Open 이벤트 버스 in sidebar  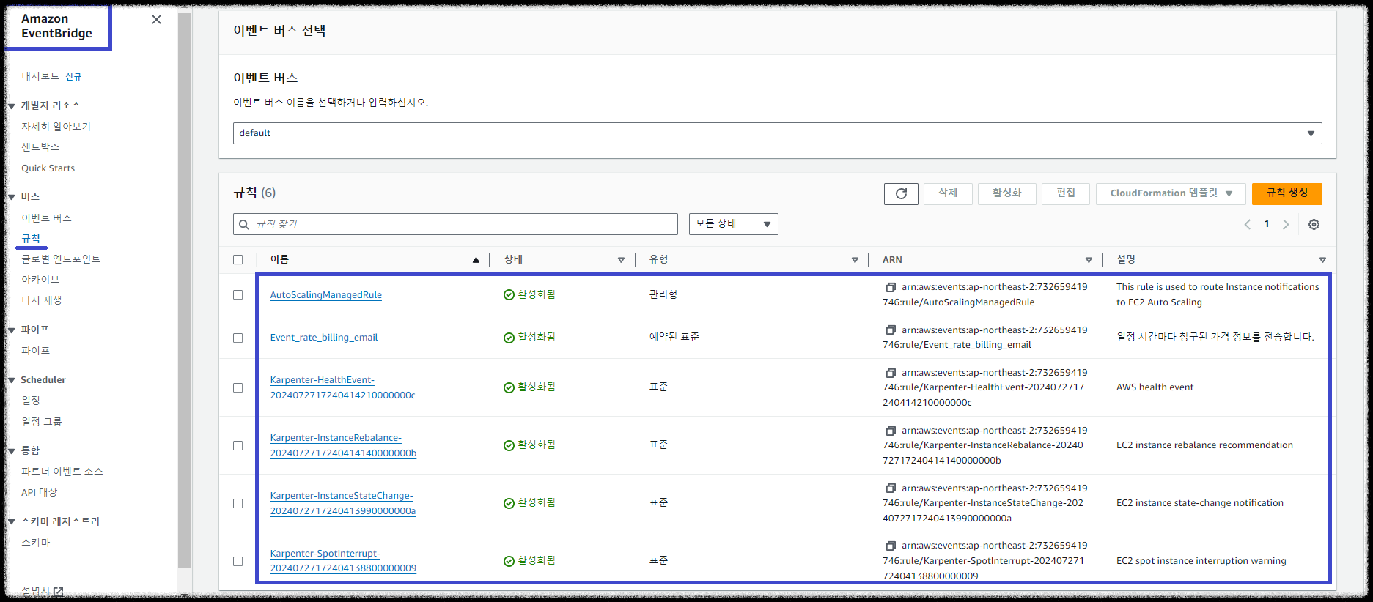pyautogui.click(x=46, y=218)
